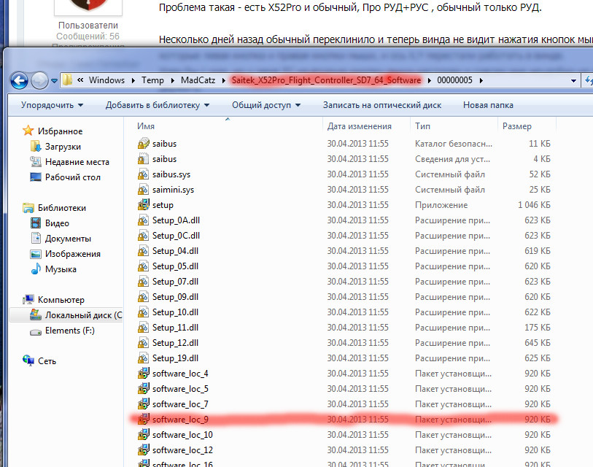Click the Недавние места icon
Viewport: 593px width, 467px height.
pyautogui.click(x=36, y=161)
